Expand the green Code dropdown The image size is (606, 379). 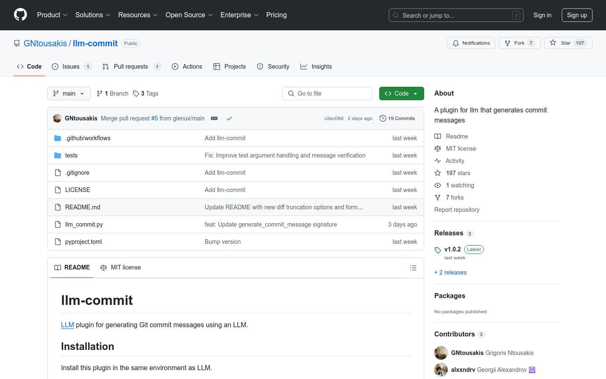coord(401,93)
